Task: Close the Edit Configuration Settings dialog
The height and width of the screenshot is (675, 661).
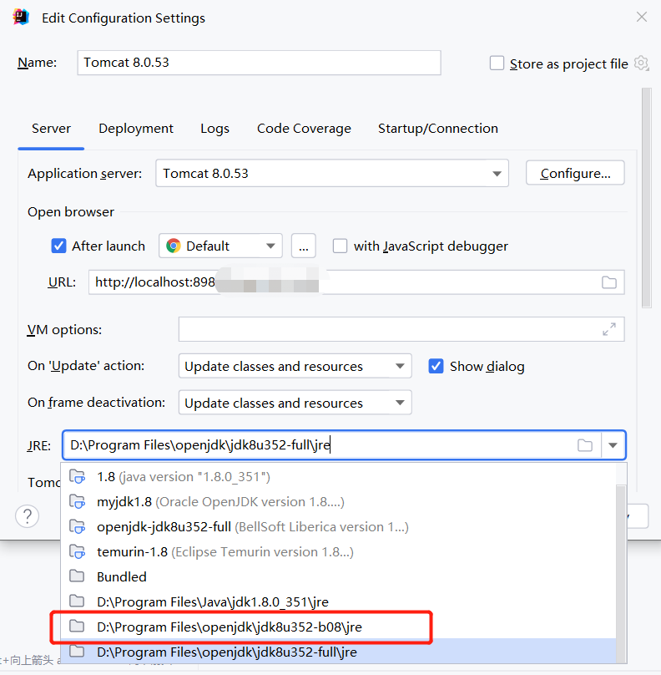Action: 642,17
